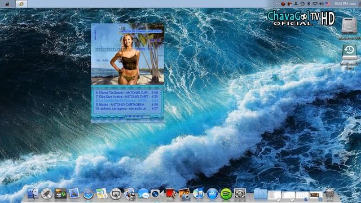Open the first minimized window thumbnail in dock

click(274, 195)
